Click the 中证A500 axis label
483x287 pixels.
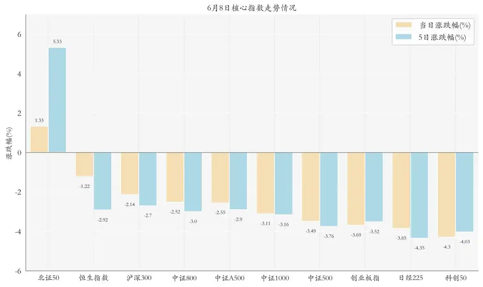pyautogui.click(x=229, y=278)
